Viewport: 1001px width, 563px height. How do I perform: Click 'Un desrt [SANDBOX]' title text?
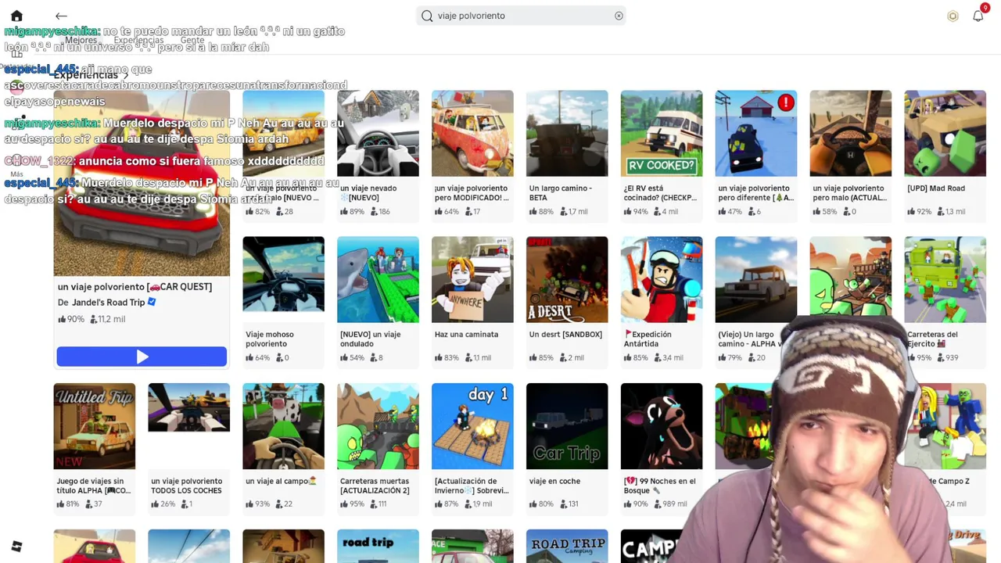click(x=565, y=335)
